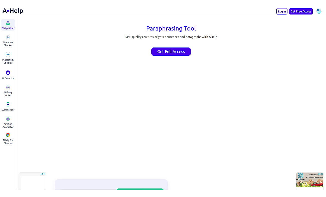Close the right-side ad with X
This screenshot has height=197, width=326.
322,174
